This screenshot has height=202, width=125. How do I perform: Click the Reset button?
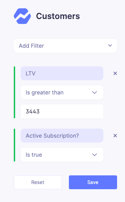(x=38, y=182)
